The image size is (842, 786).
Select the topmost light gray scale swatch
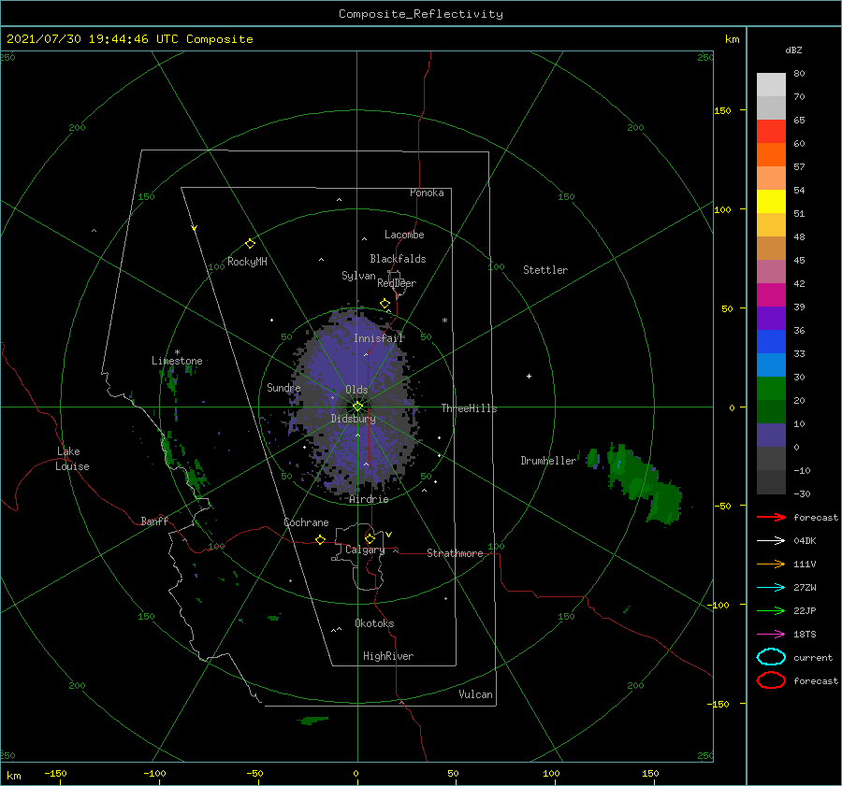click(x=771, y=85)
